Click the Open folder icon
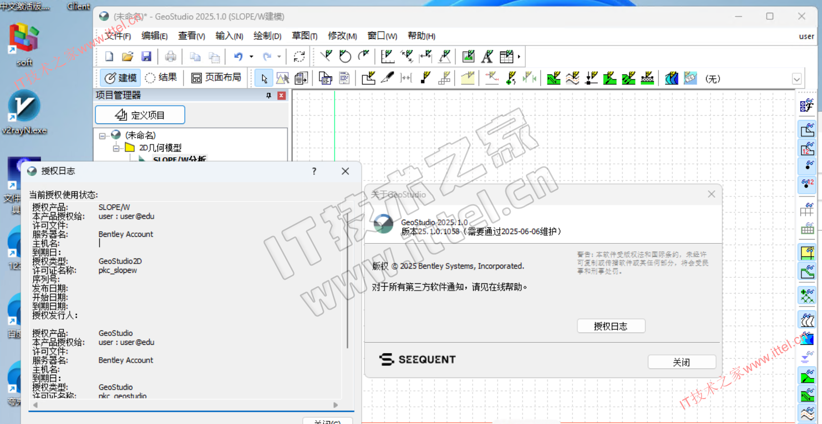 click(128, 56)
